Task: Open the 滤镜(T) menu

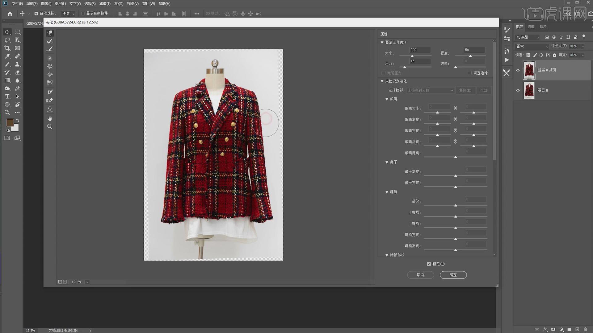Action: [105, 4]
